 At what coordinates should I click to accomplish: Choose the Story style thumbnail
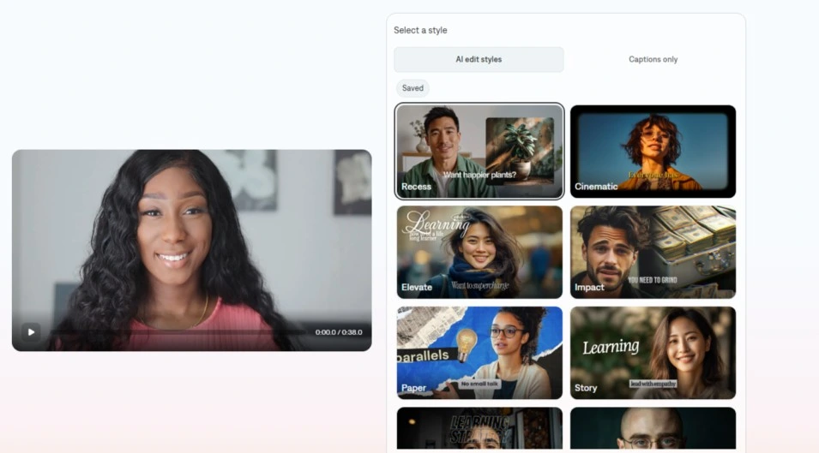click(653, 353)
